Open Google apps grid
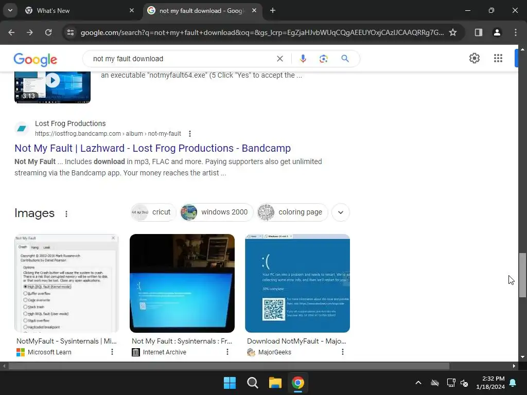The height and width of the screenshot is (395, 527). click(x=498, y=58)
